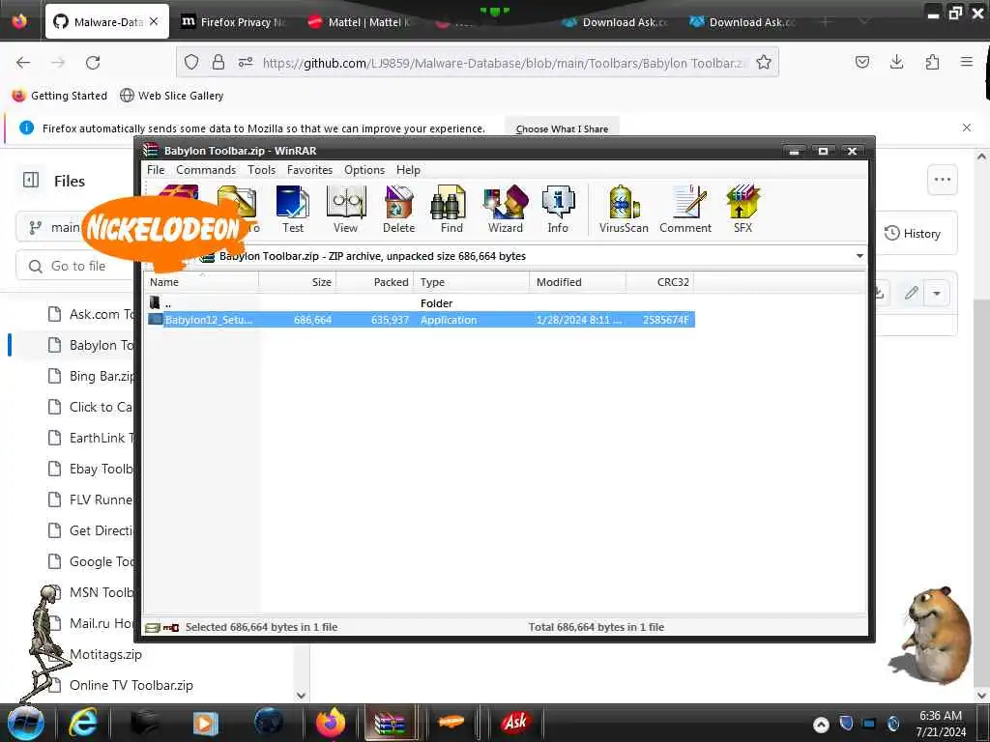Click the drive icon in WinRAR status bar

pos(153,627)
